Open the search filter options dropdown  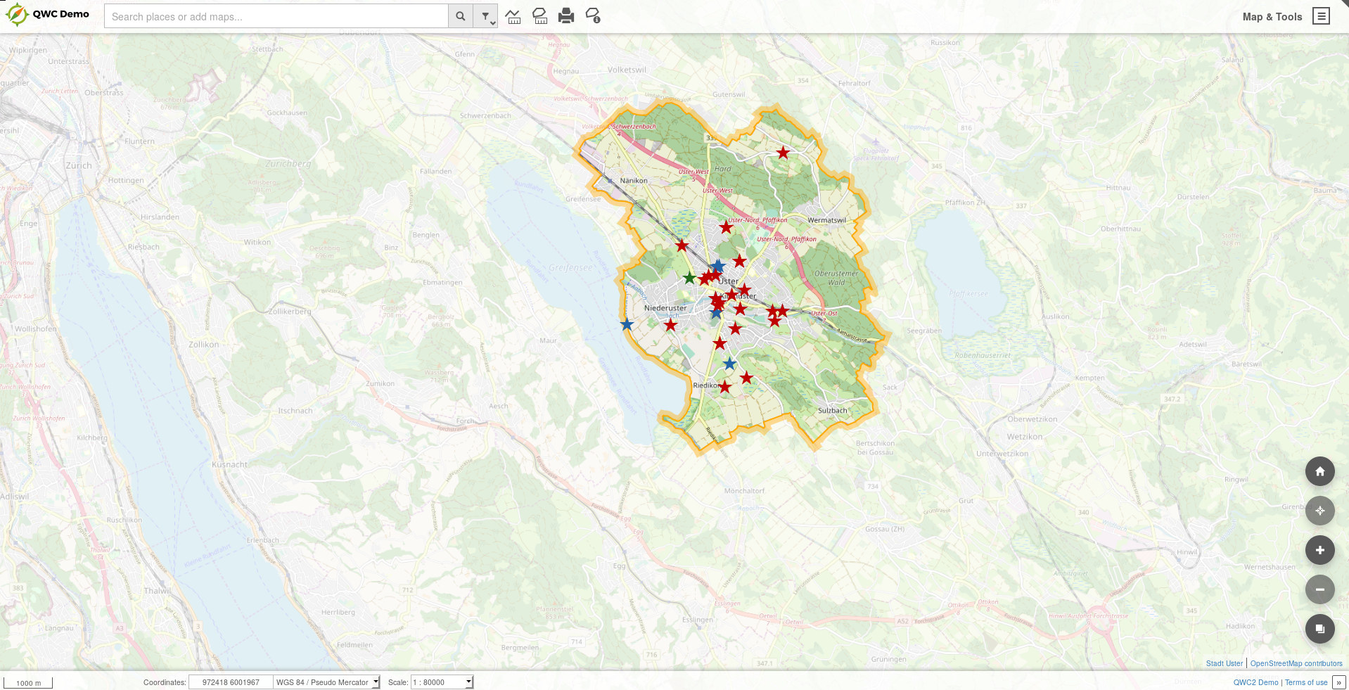pyautogui.click(x=485, y=16)
